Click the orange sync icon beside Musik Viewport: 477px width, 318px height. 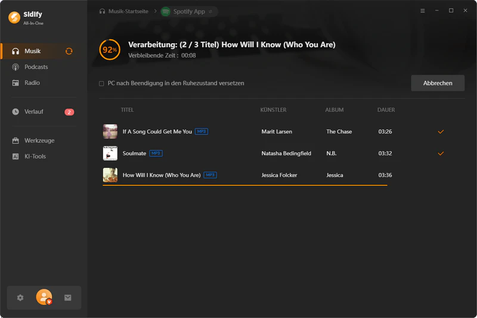coord(69,51)
